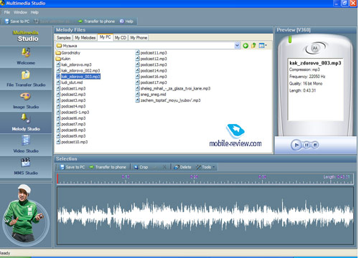Open MMS Studio clapperboard icon
The height and width of the screenshot is (258, 359).
(x=25, y=162)
